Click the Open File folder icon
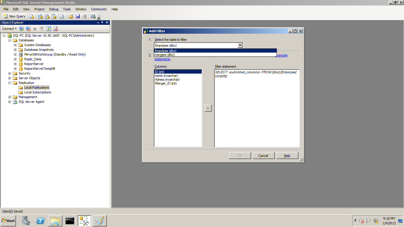 click(x=71, y=16)
